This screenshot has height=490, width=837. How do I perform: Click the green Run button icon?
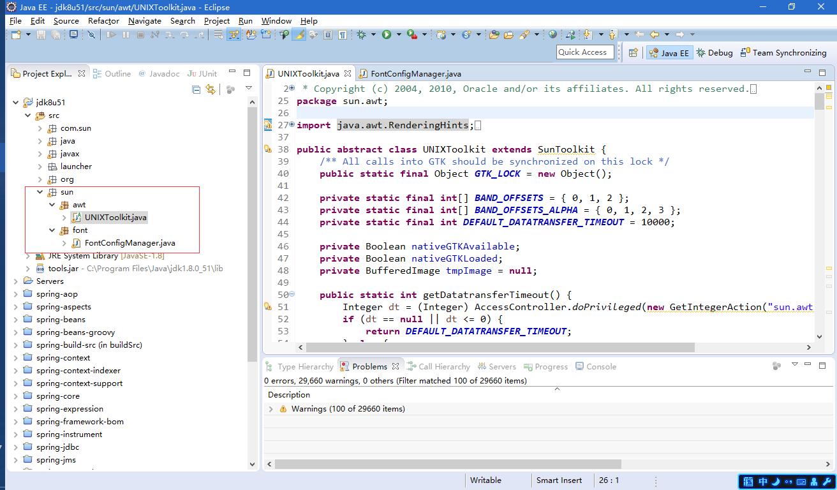click(387, 34)
